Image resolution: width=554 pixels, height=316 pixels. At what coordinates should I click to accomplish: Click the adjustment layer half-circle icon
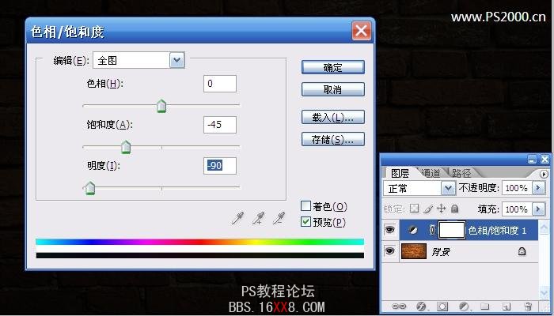tap(412, 231)
